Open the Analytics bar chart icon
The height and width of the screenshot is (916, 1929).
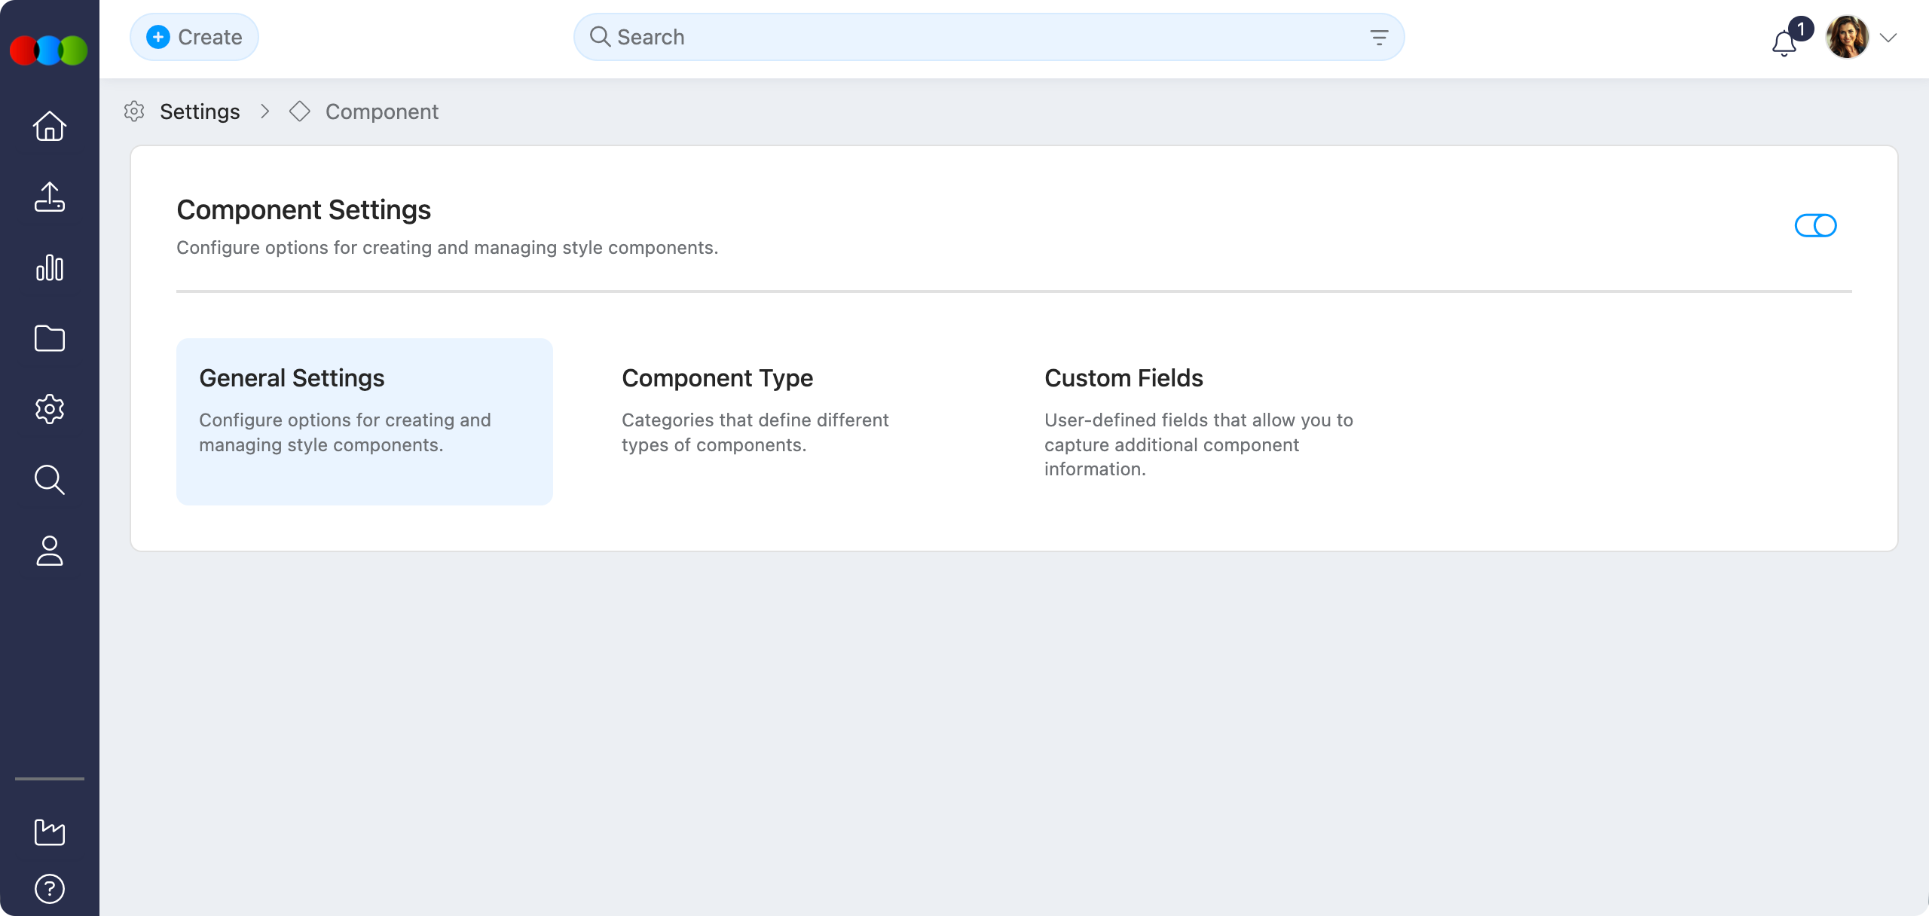click(x=49, y=268)
